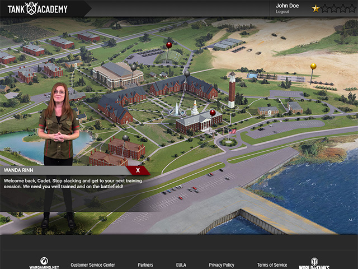Click the World of Tanks footer logo

[x=313, y=263]
